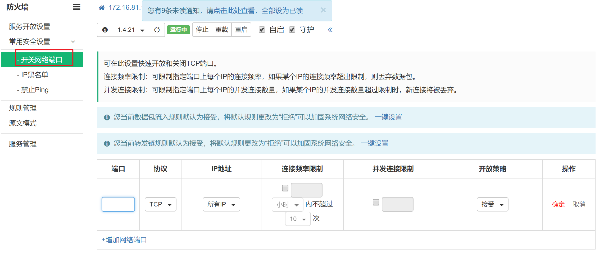Expand the 常用安全设置 sidebar section

[x=42, y=42]
